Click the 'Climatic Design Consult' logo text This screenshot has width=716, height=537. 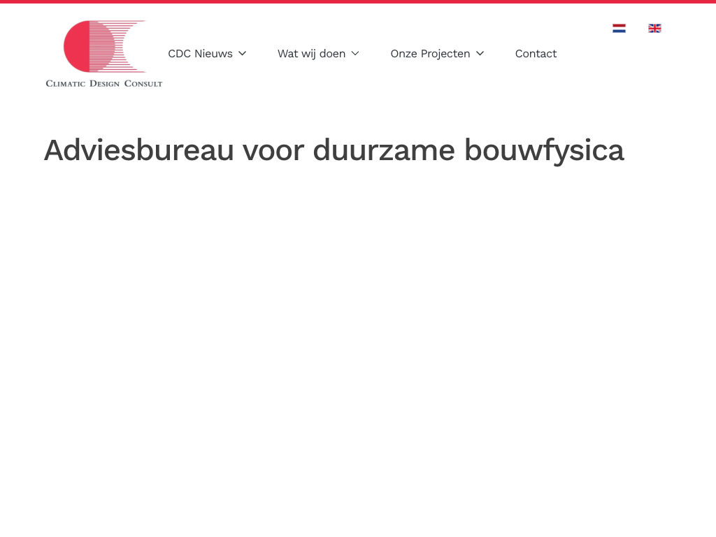[103, 83]
